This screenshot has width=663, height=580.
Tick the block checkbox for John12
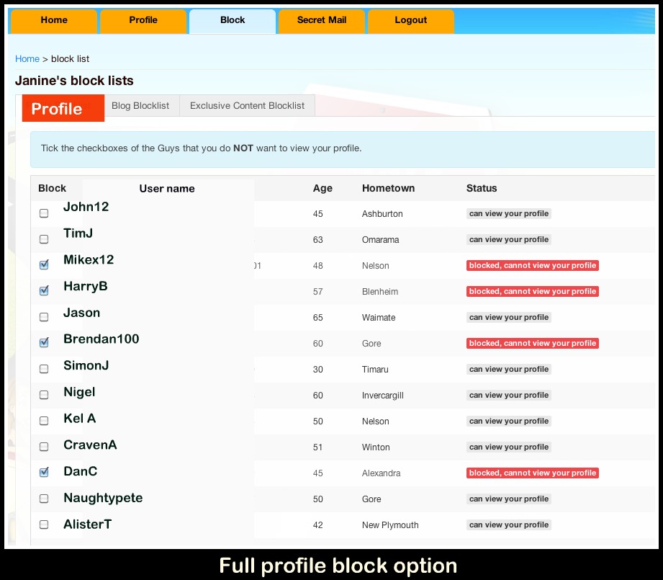click(x=44, y=213)
